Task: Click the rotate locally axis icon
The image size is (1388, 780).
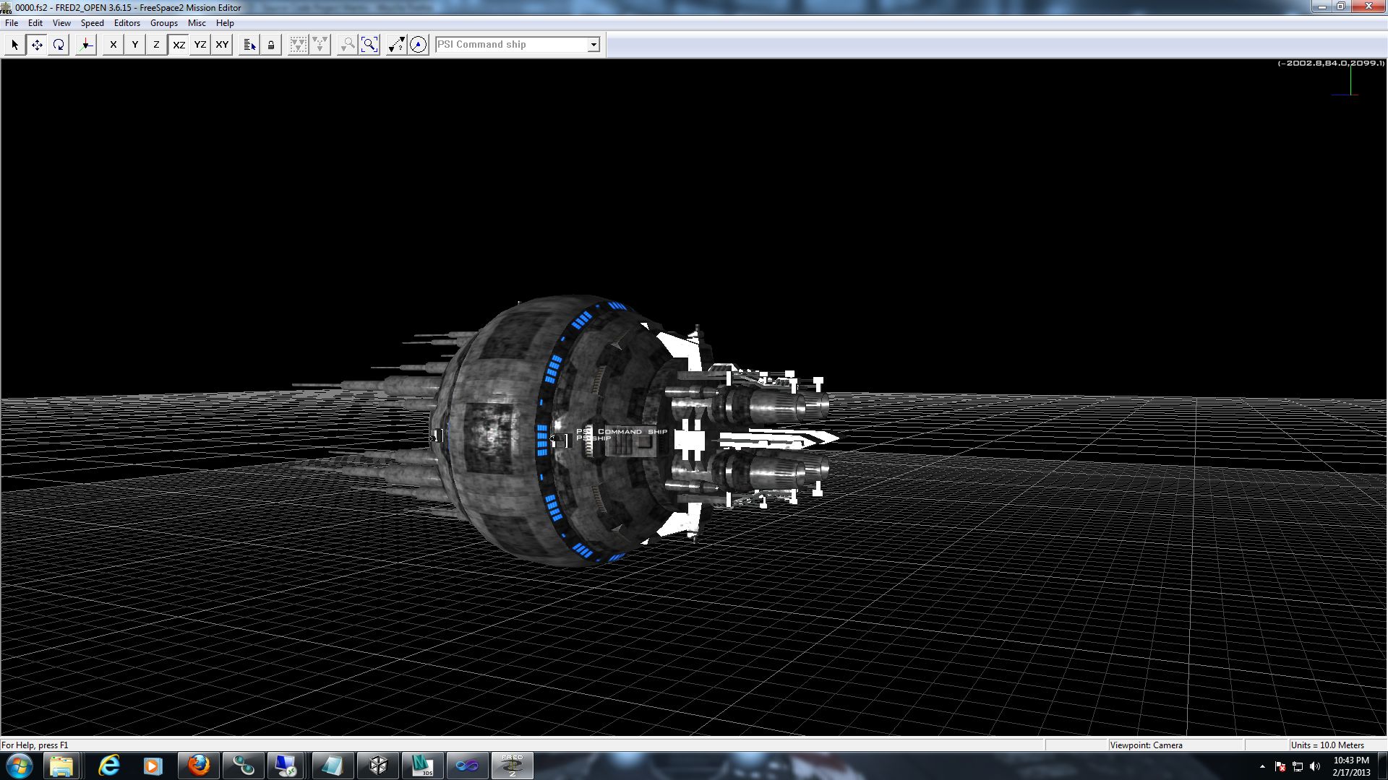Action: (x=86, y=45)
